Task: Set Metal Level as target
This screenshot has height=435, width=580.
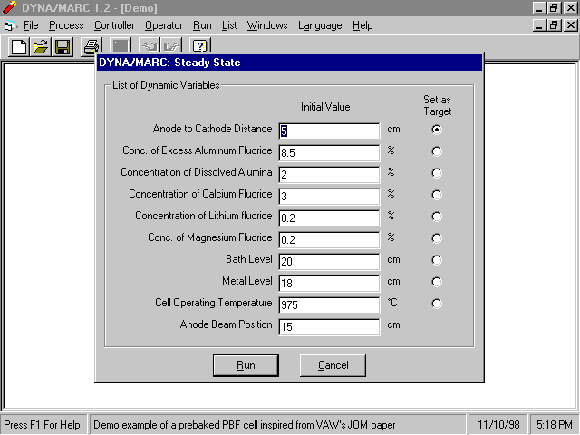Action: point(437,282)
